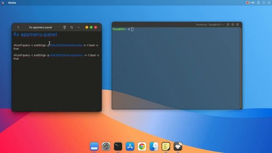Launch Terminal from the dock

click(118, 146)
